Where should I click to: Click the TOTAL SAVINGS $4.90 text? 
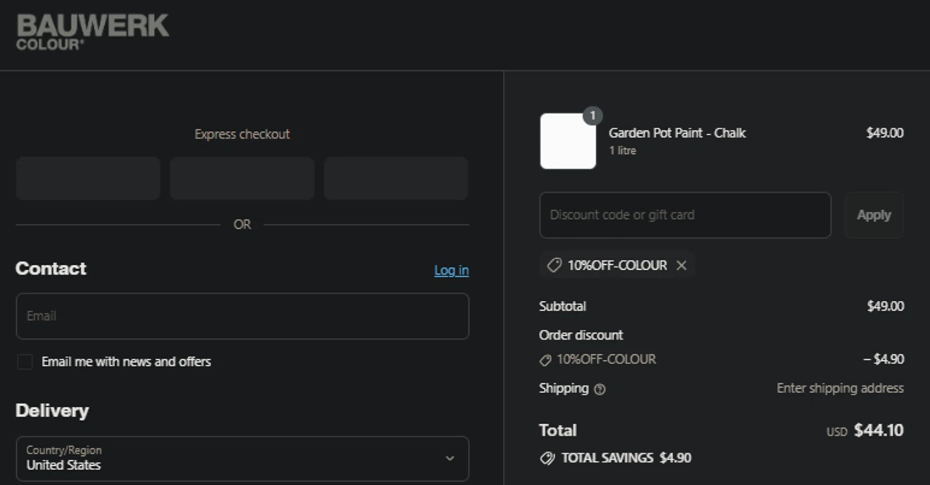click(626, 458)
